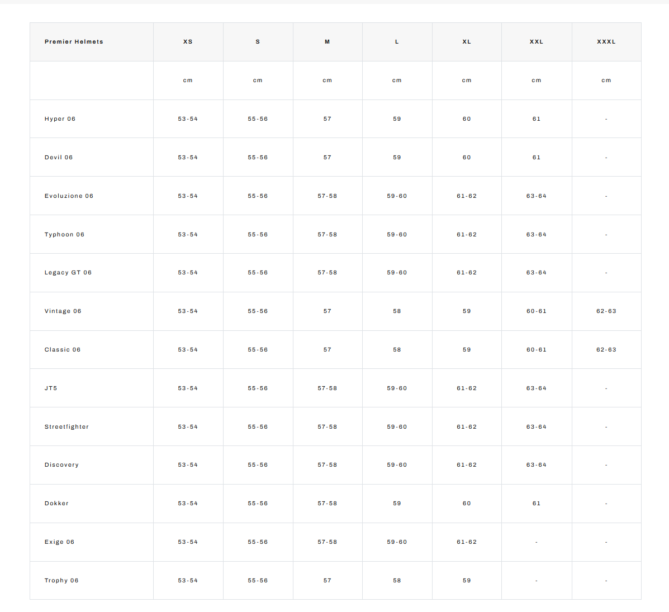The width and height of the screenshot is (669, 612).
Task: Select the Discovery row label
Action: pos(61,465)
